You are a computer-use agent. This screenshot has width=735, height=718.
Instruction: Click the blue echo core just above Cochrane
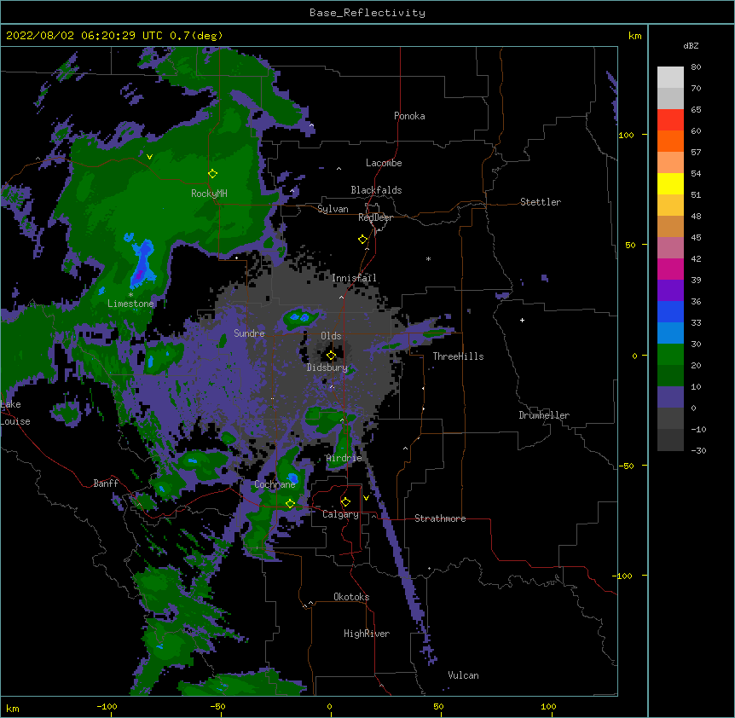(293, 478)
